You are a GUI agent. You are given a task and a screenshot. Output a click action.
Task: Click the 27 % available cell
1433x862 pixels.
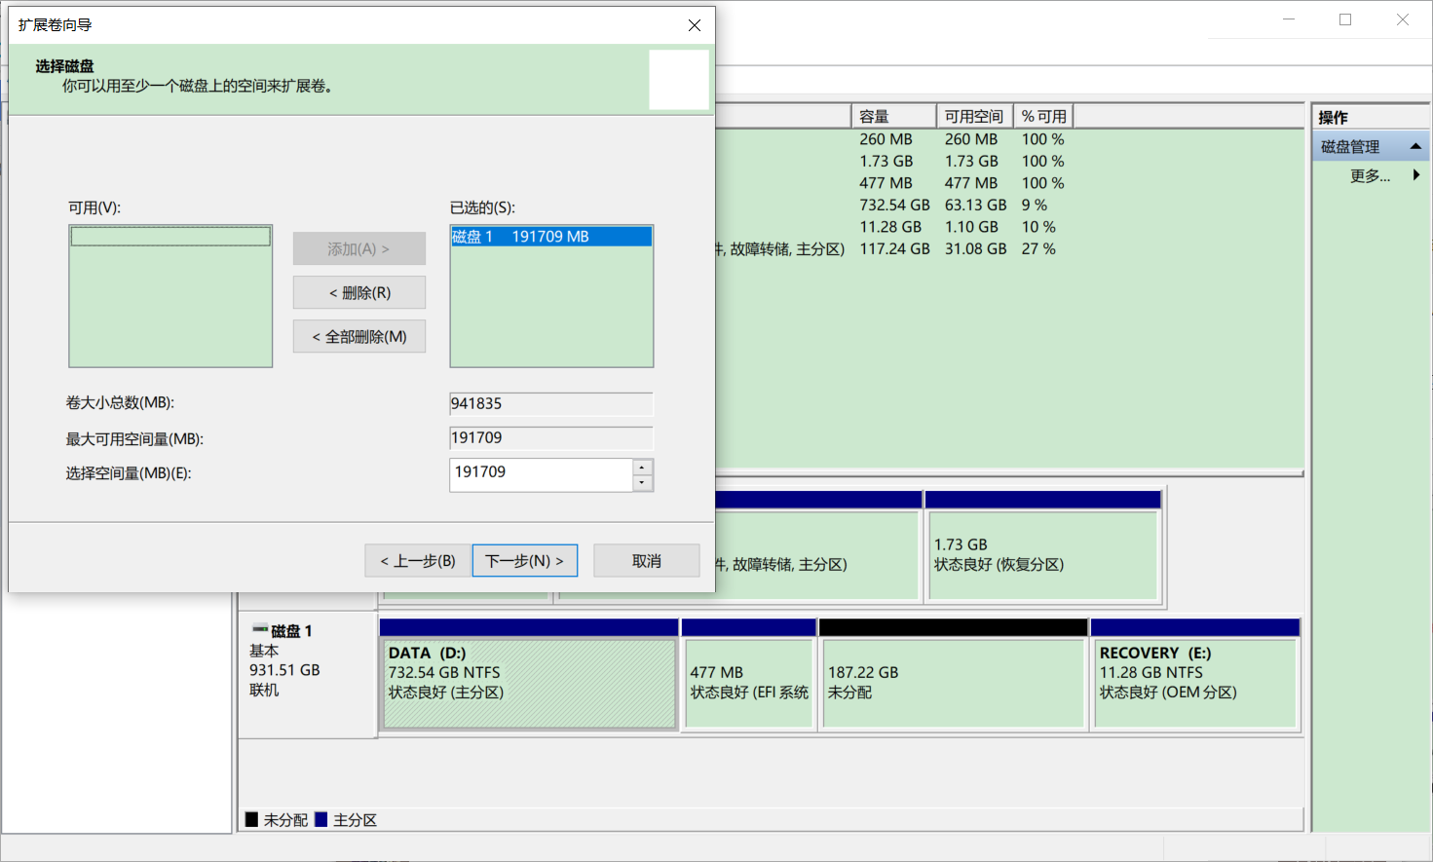(1038, 248)
